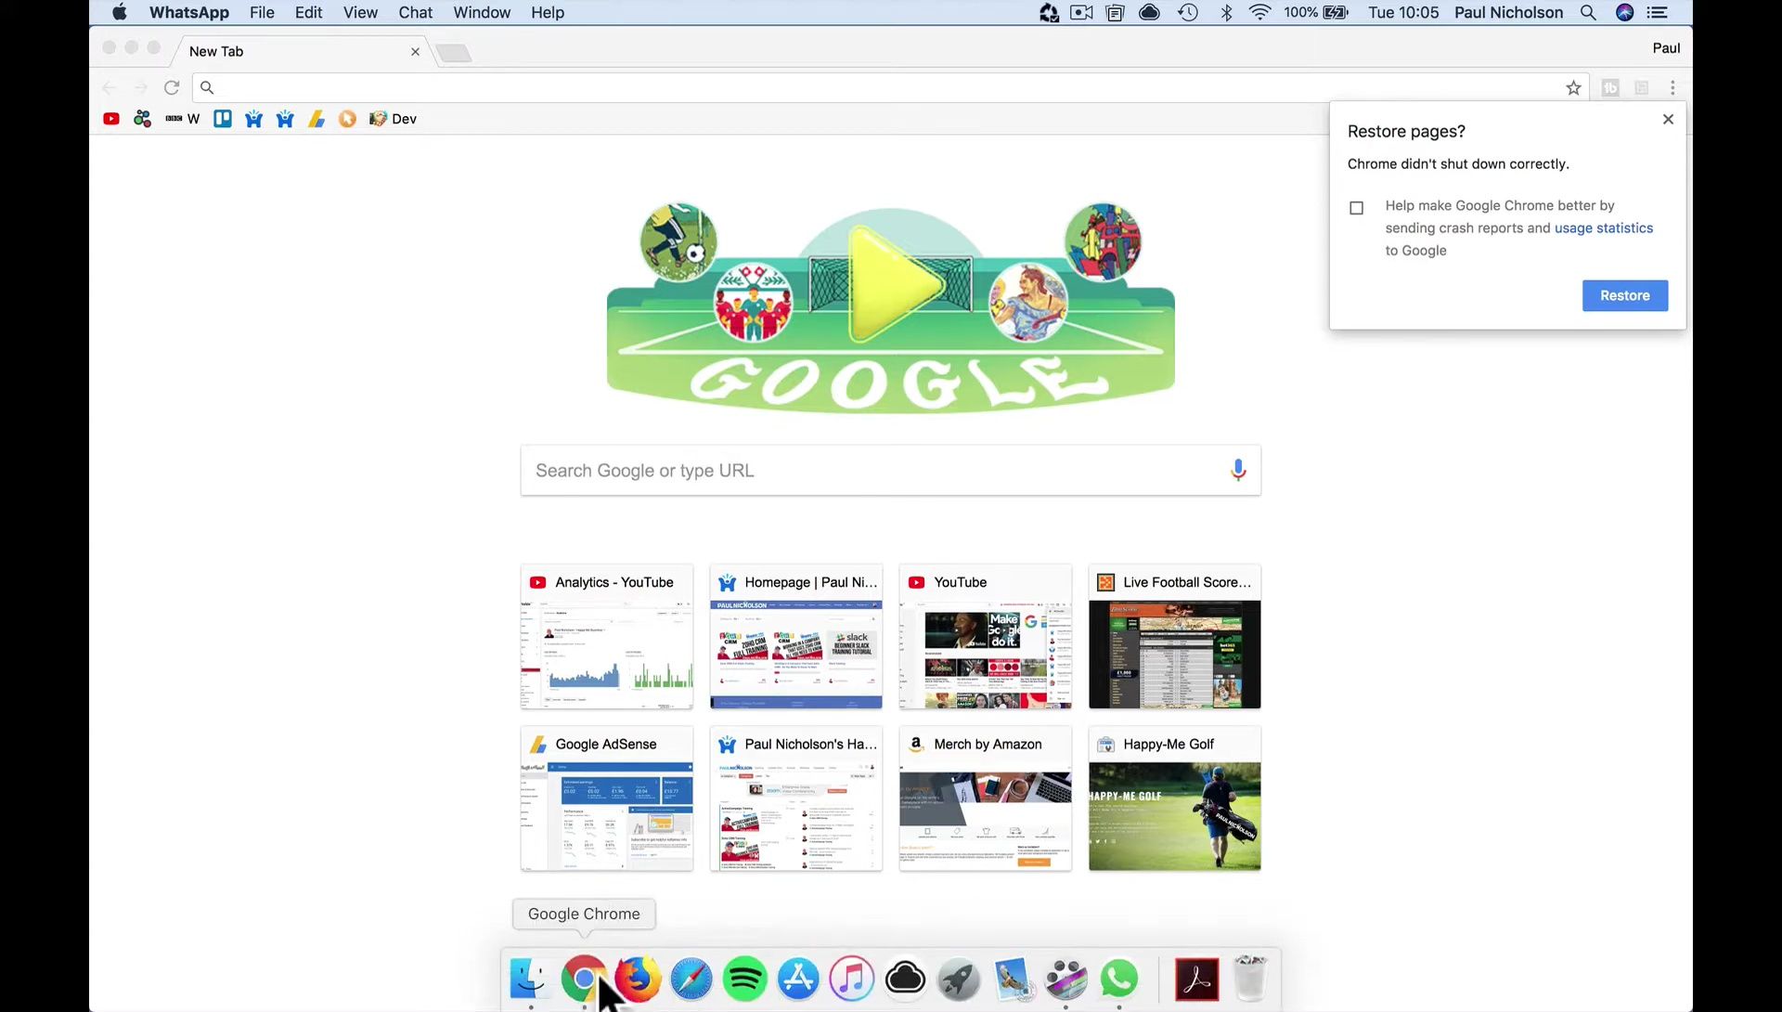Viewport: 1782px width, 1012px height.
Task: Open the BBC W bookmark
Action: tap(183, 119)
